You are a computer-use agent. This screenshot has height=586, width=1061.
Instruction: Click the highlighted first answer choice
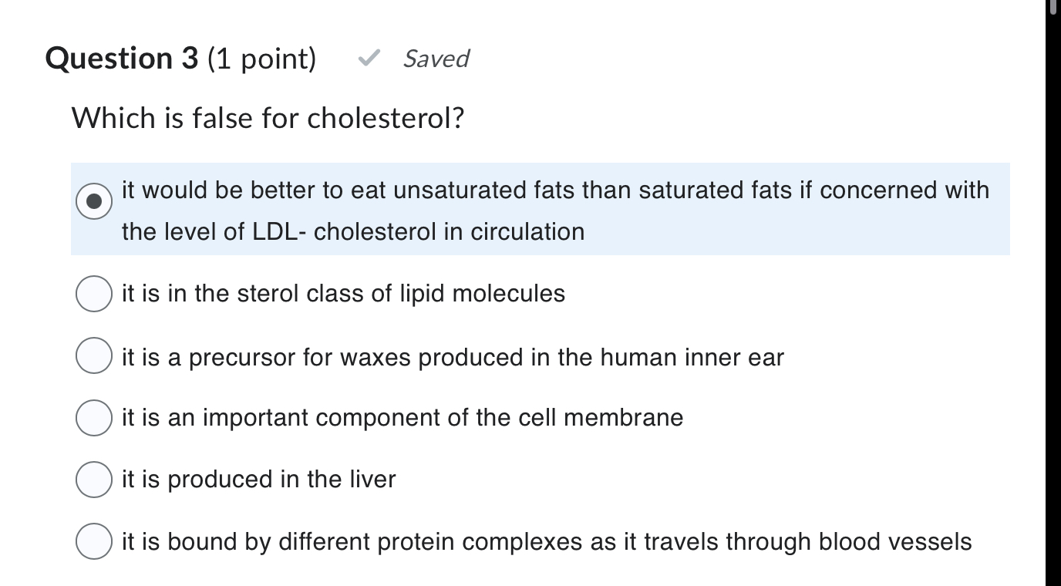[540, 208]
